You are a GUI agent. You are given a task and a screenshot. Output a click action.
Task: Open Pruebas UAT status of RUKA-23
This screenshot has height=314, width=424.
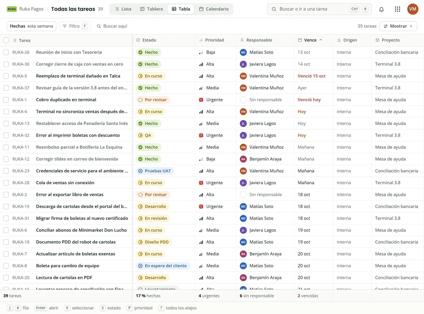click(x=155, y=171)
